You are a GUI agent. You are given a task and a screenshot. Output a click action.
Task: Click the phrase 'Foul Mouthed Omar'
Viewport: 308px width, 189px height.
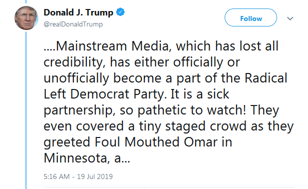pyautogui.click(x=156, y=142)
